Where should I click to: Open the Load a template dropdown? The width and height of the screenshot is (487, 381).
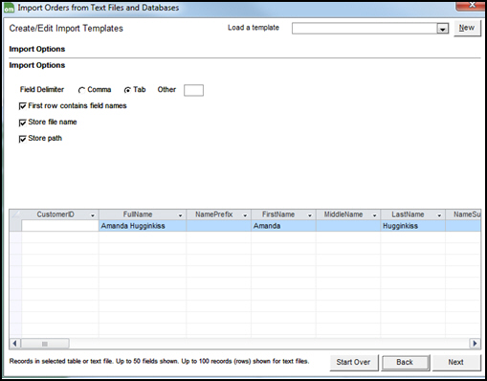[x=442, y=29]
